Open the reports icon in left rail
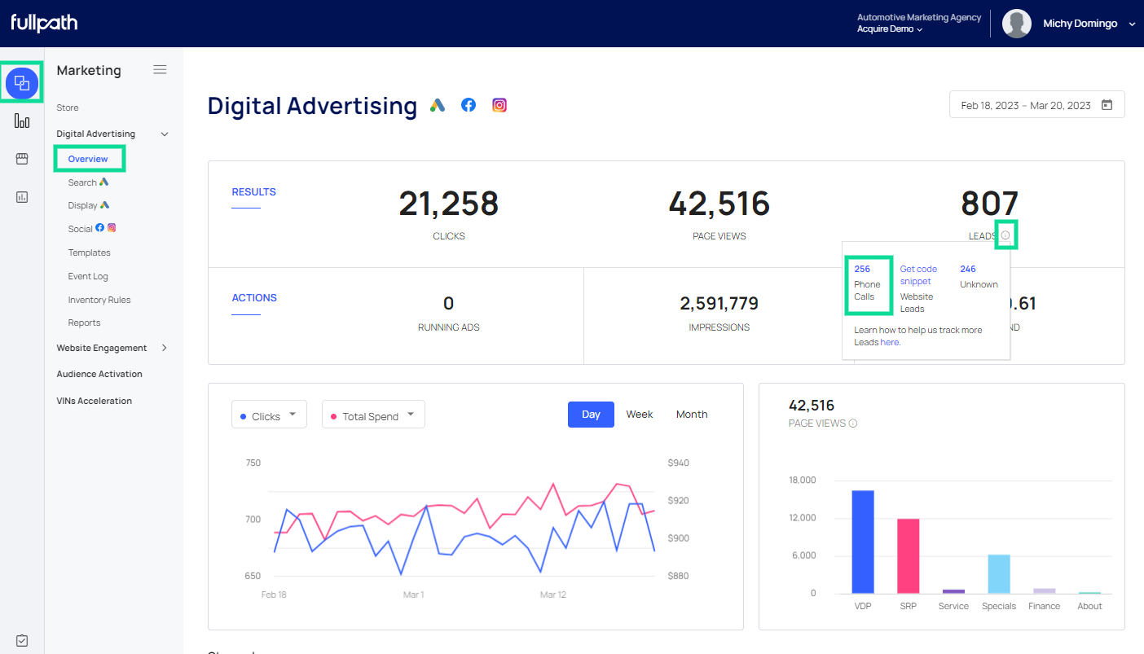 click(22, 197)
